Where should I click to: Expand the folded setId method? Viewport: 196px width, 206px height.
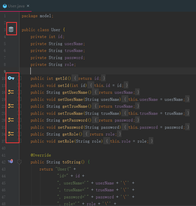pyautogui.click(x=19, y=85)
